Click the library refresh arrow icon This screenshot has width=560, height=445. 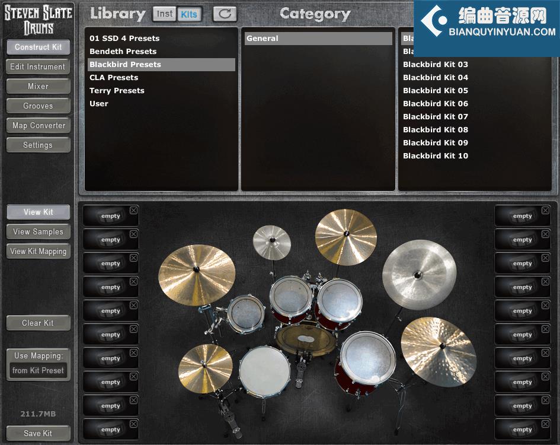point(225,14)
